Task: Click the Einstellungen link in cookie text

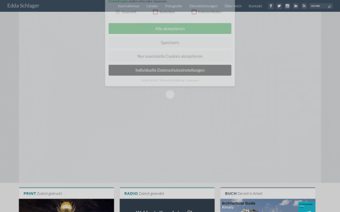Action: [118, 1]
